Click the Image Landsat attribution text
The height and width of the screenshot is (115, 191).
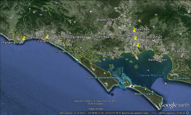[x=95, y=109]
